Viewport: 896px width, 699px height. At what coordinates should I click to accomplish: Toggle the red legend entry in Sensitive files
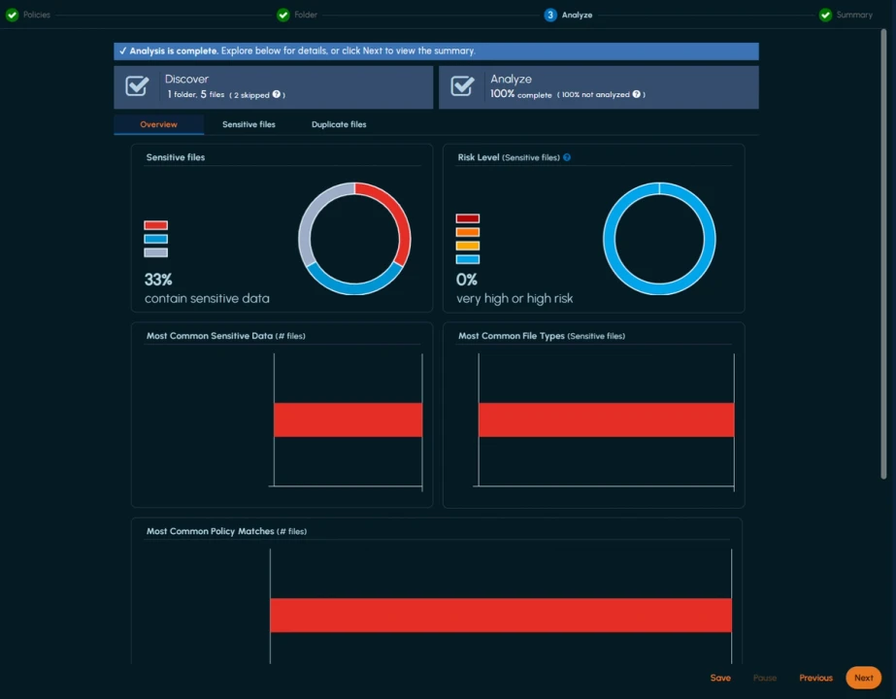[x=155, y=225]
